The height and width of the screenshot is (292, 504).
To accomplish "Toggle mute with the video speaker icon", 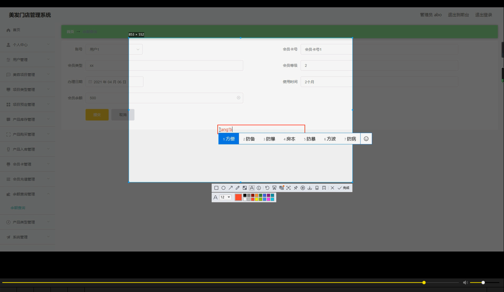I will (x=465, y=282).
